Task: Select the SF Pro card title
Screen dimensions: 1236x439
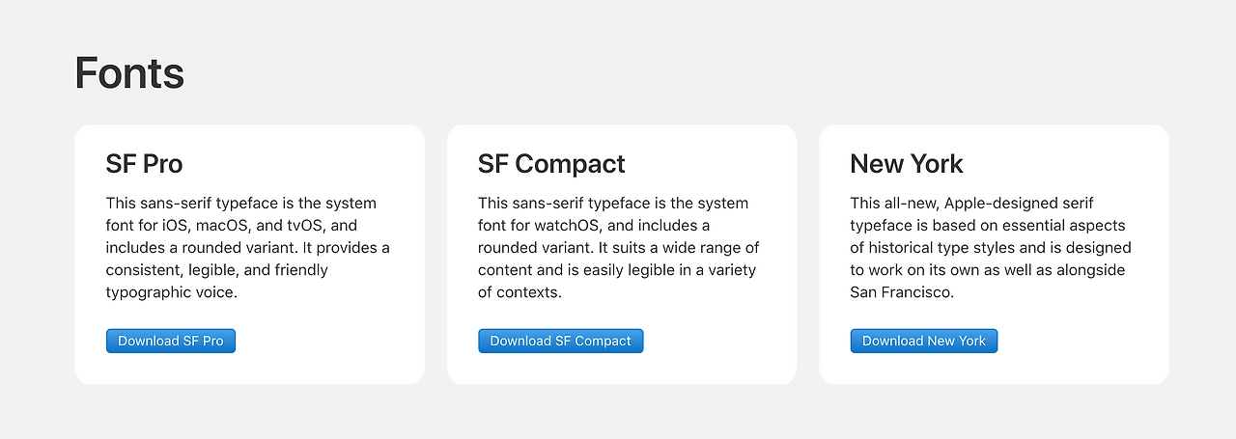Action: 144,164
